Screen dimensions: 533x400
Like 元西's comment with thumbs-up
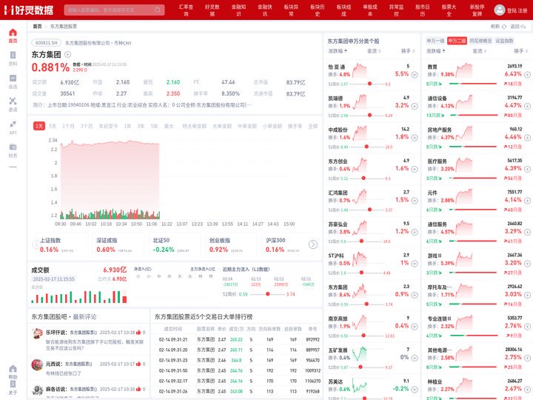(138, 364)
